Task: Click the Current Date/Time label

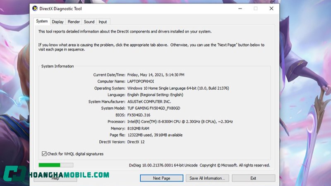Action: point(109,75)
